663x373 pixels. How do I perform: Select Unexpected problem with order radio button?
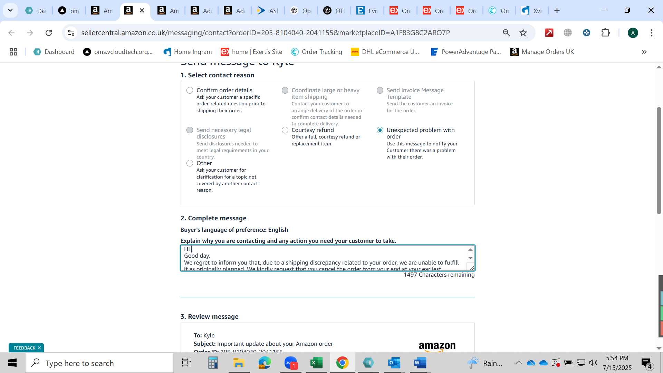coord(380,130)
